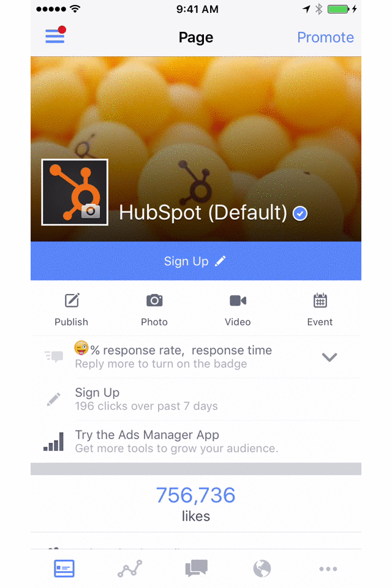The height and width of the screenshot is (588, 392).
Task: Switch to the Insights graph tab
Action: pos(130,568)
